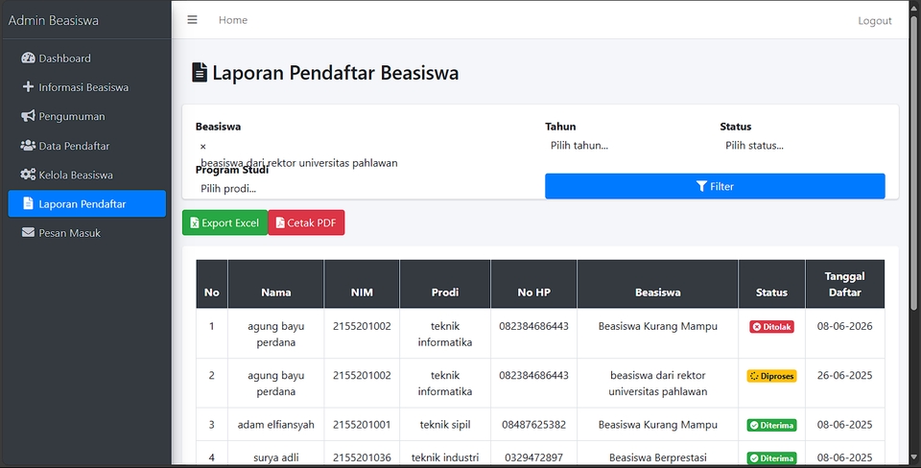Open Informasi Beasiswa in sidebar
The width and height of the screenshot is (921, 468).
coord(83,87)
